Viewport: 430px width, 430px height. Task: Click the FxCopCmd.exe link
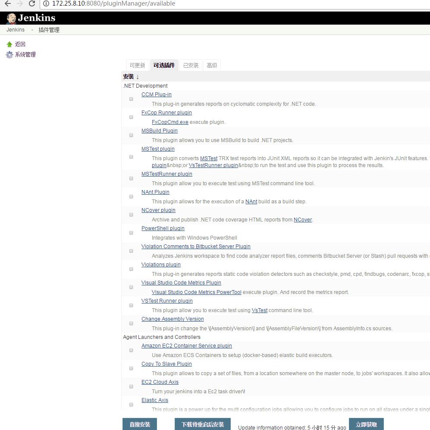coord(170,122)
